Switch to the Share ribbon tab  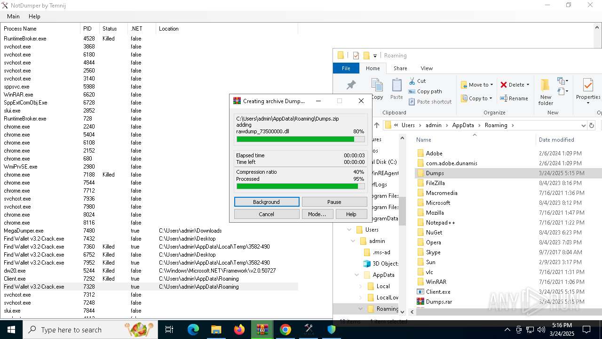(400, 68)
